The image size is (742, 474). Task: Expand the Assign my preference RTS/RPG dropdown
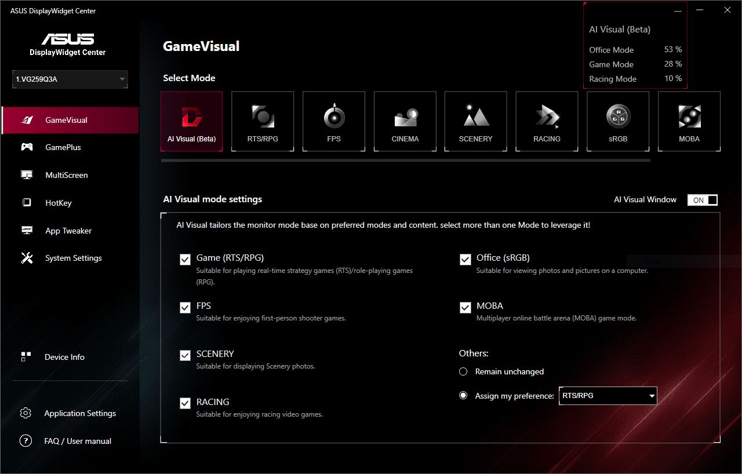click(x=608, y=396)
